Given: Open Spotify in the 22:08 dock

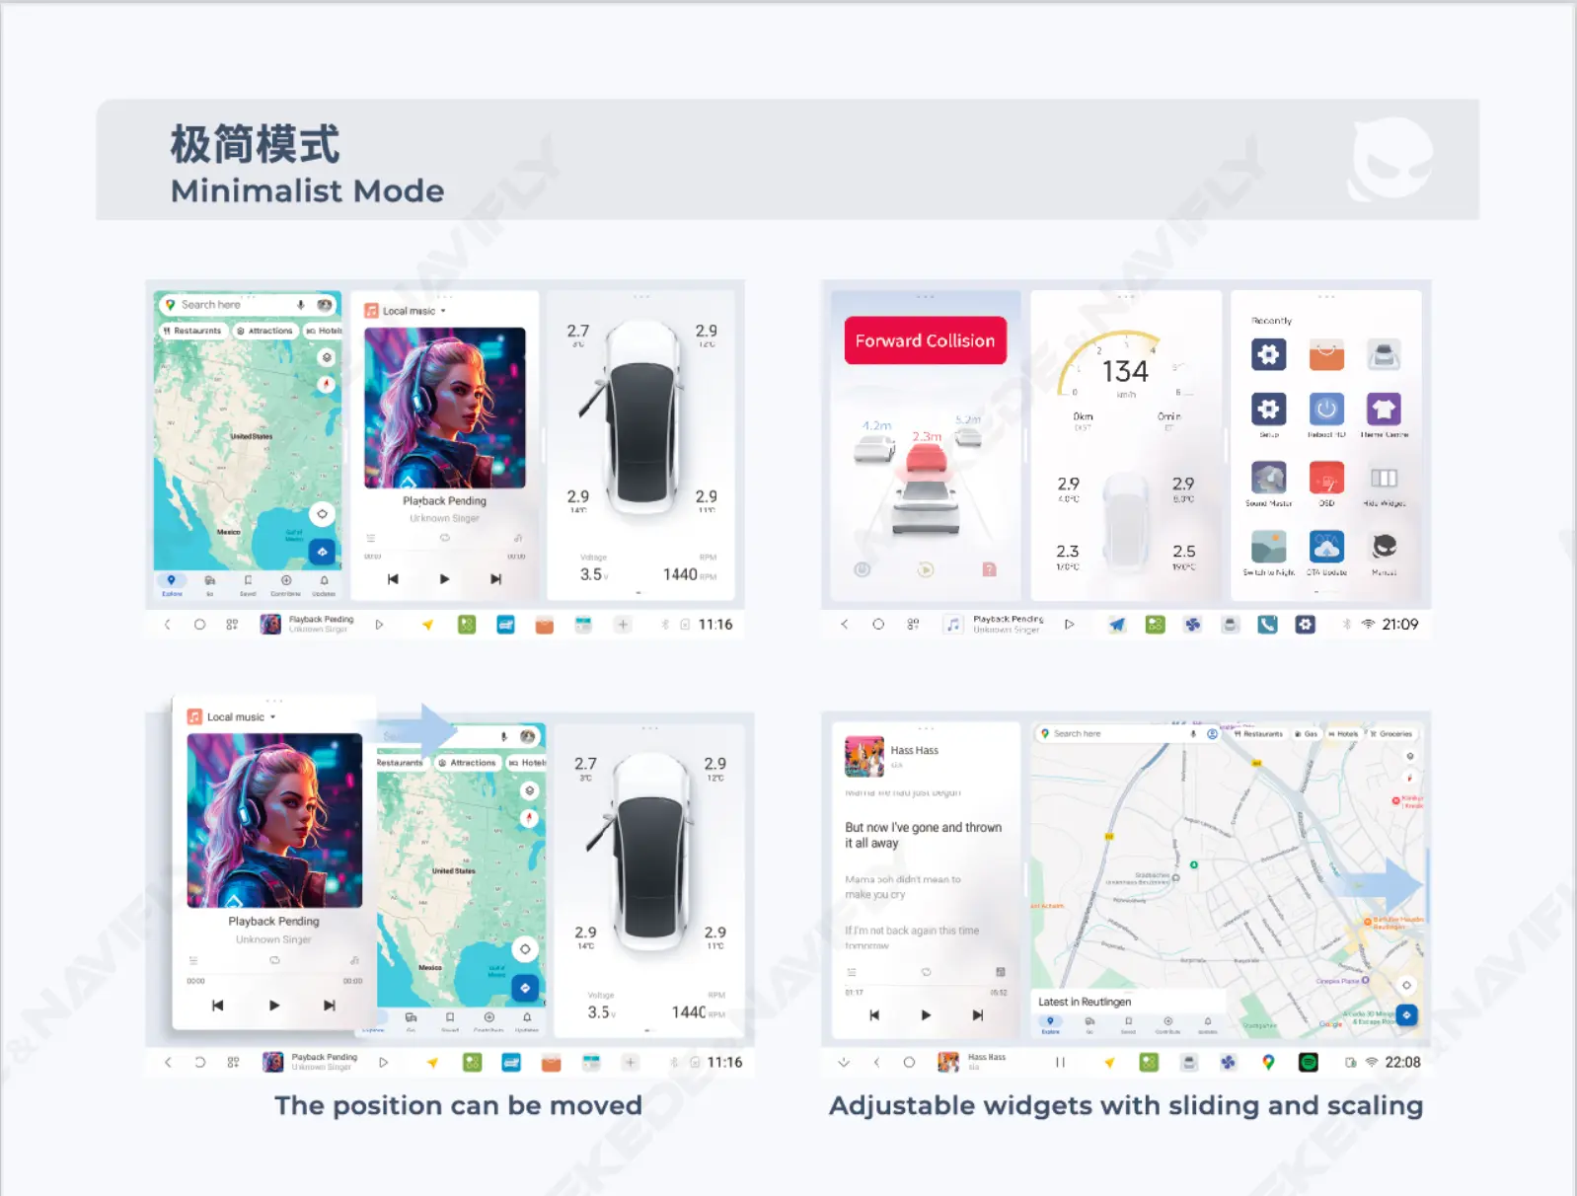Looking at the screenshot, I should [1308, 1062].
